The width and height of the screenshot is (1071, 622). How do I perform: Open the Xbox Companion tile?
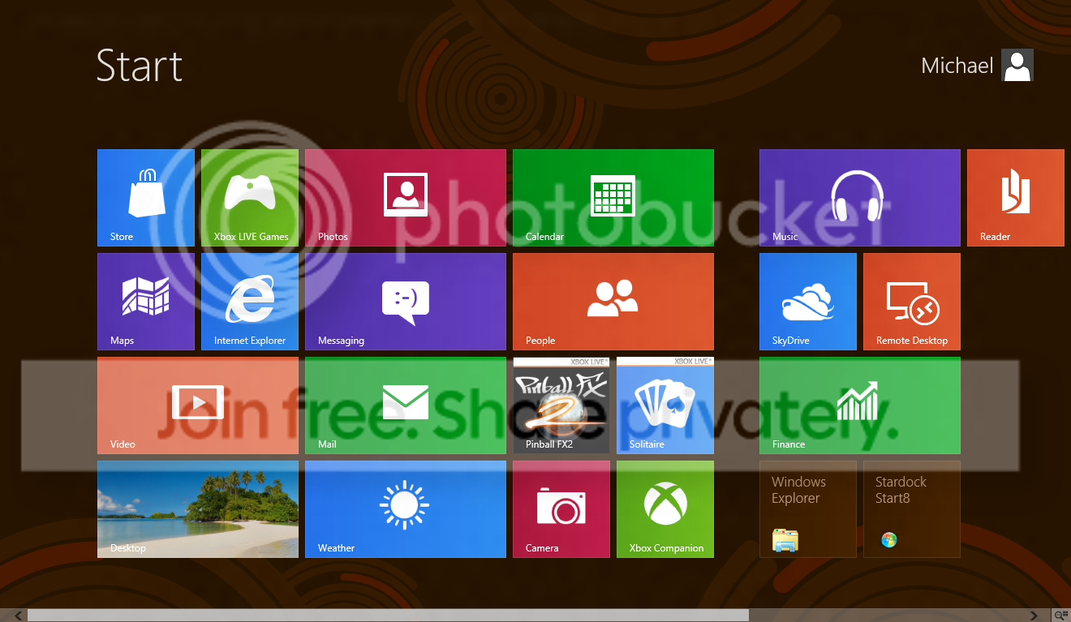(x=665, y=509)
